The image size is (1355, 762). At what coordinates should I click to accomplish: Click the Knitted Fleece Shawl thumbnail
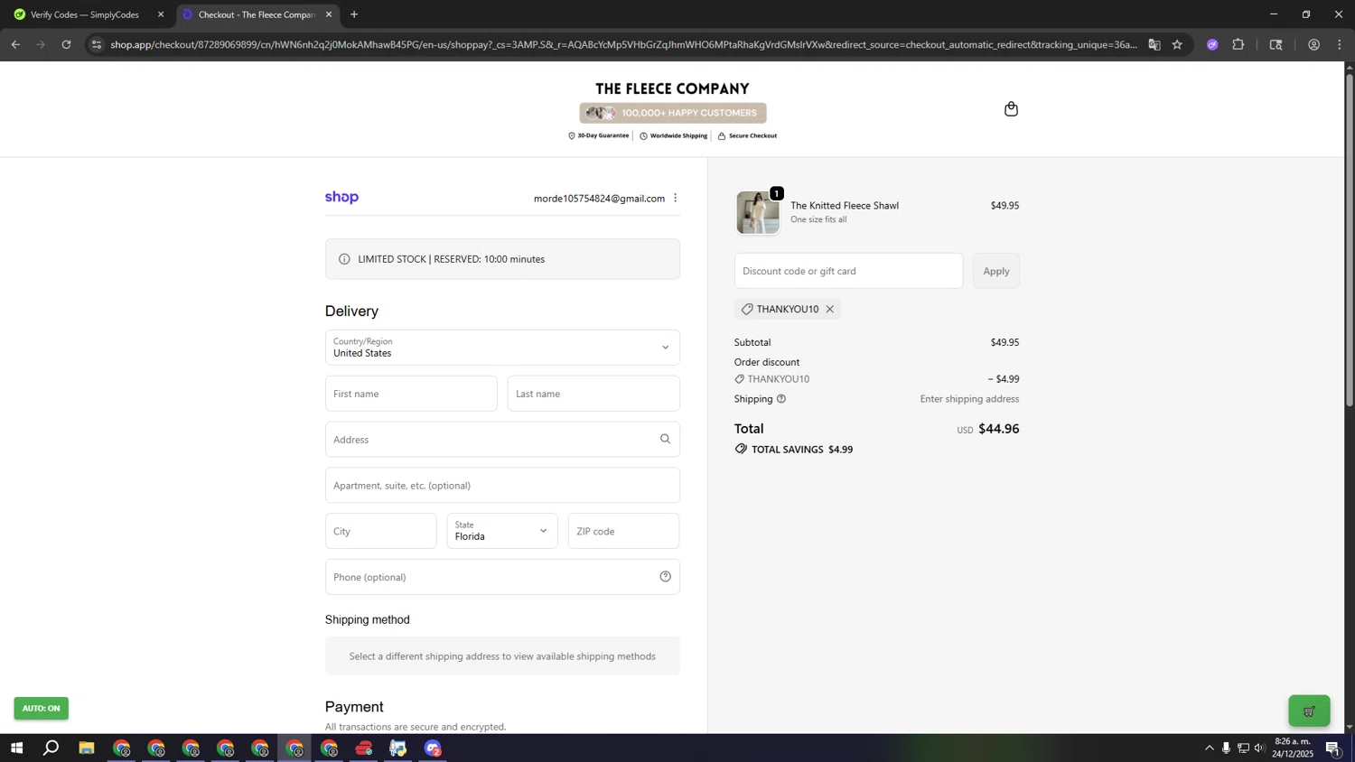[758, 212]
